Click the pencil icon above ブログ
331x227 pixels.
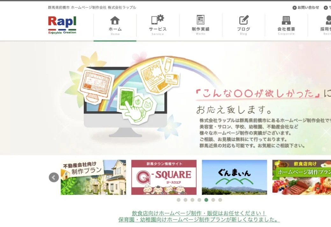point(244,20)
